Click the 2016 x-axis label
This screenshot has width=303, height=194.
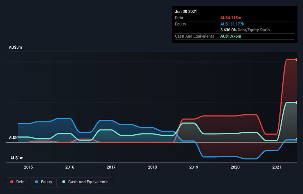tap(70, 167)
